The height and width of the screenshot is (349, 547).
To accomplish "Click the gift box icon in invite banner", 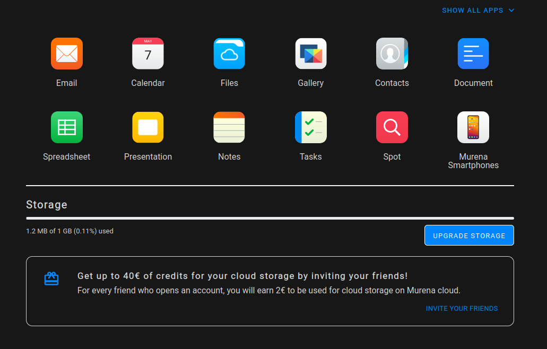I will pos(51,278).
